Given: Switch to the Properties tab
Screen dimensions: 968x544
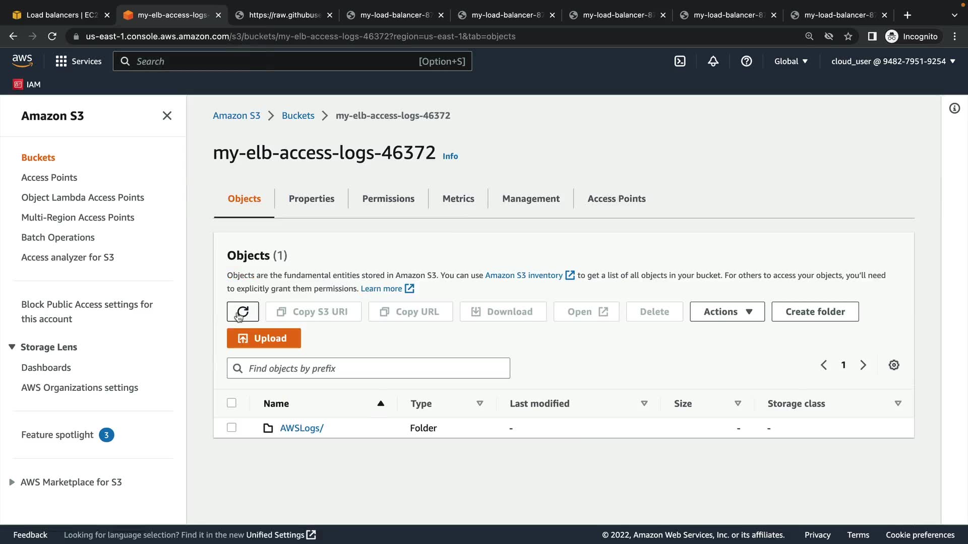Looking at the screenshot, I should 311,199.
